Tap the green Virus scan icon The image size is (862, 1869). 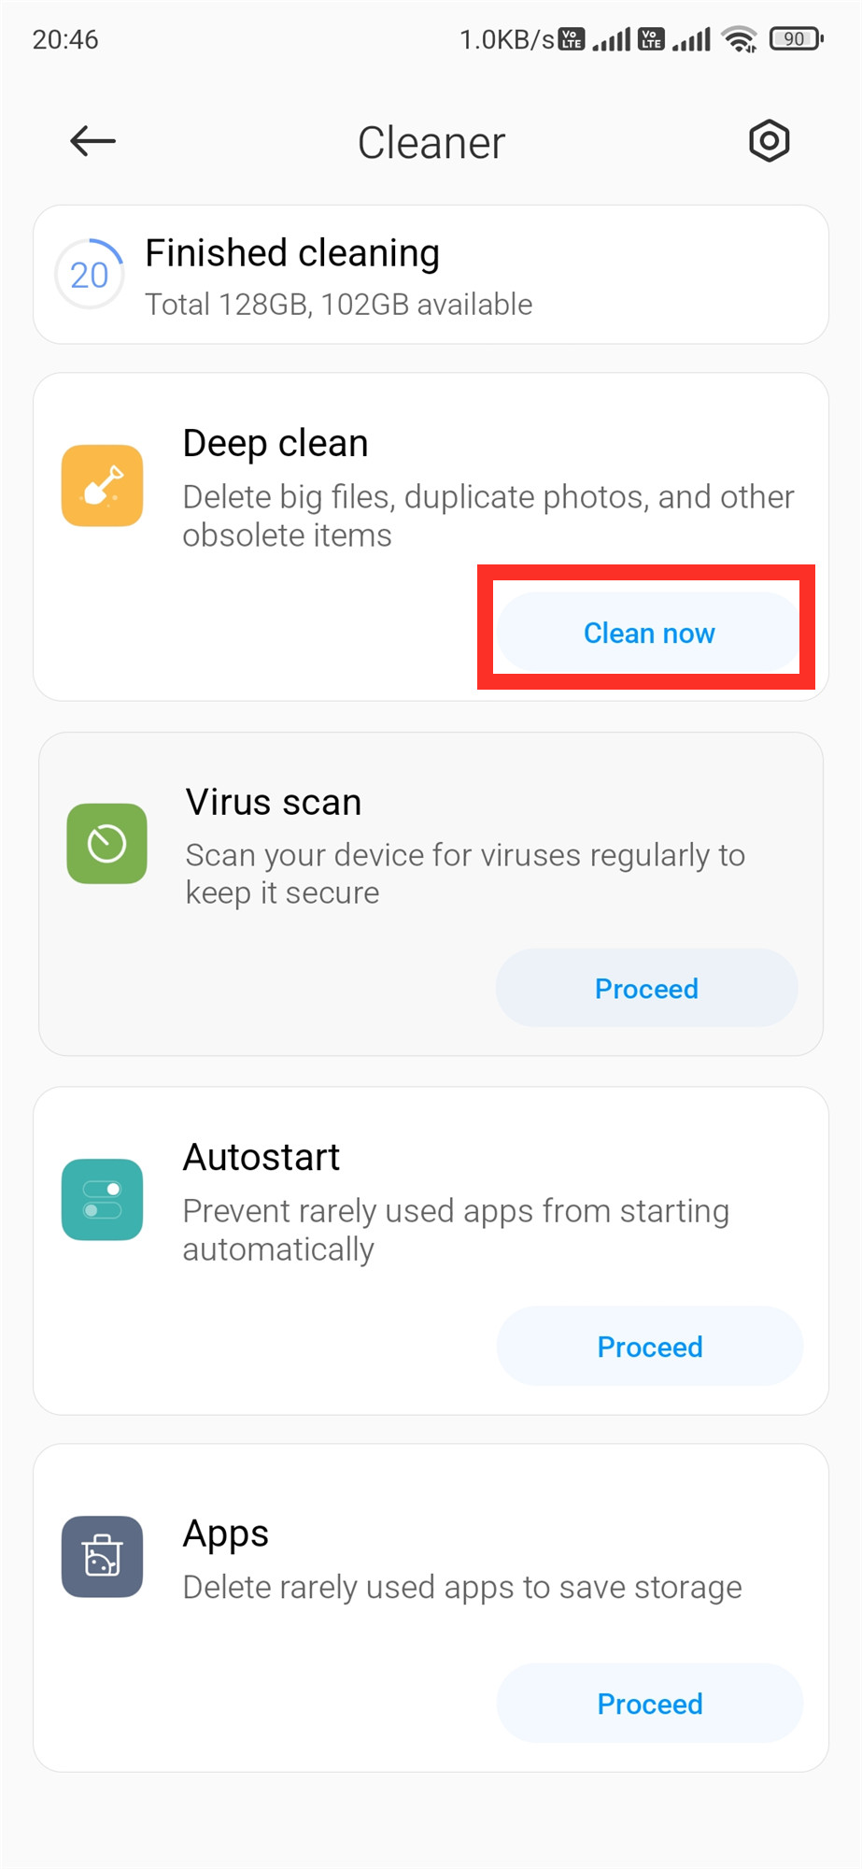click(x=106, y=844)
